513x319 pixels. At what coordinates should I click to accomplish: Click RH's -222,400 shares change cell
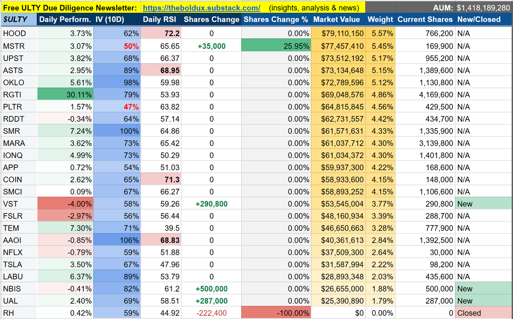[x=211, y=313]
